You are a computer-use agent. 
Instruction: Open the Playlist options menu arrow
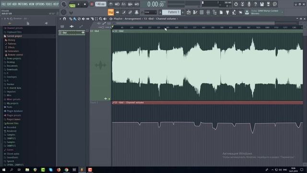60,19
